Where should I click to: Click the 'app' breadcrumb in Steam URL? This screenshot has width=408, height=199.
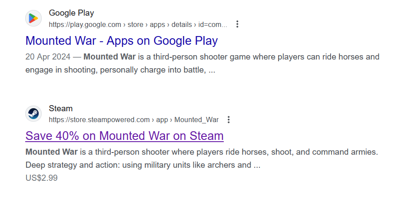162,120
